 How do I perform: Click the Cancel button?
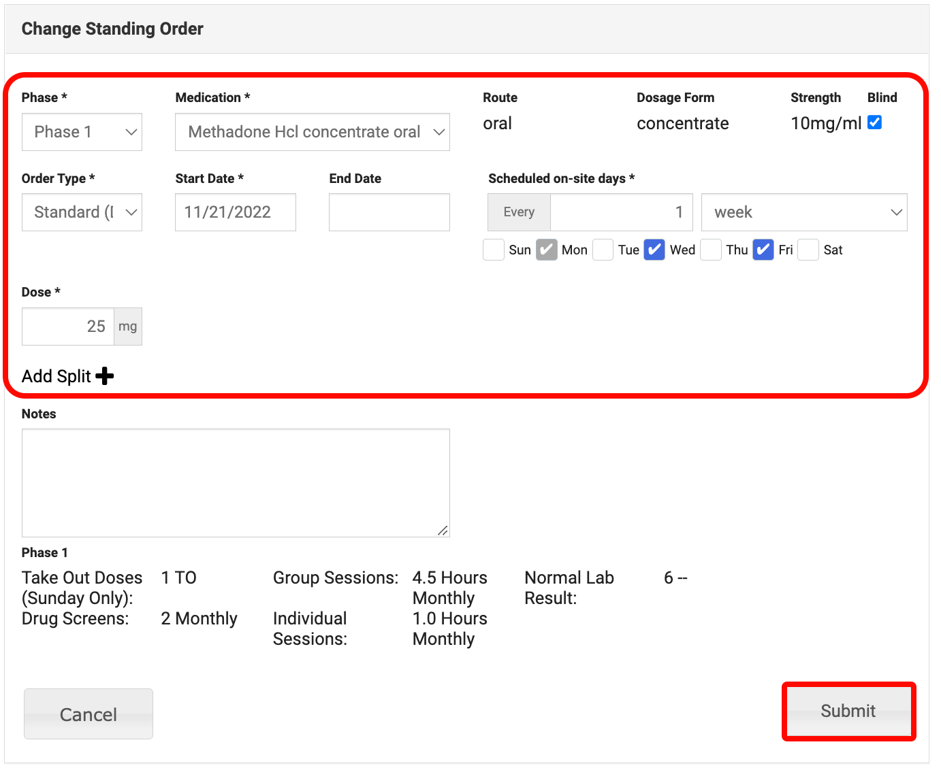coord(88,714)
